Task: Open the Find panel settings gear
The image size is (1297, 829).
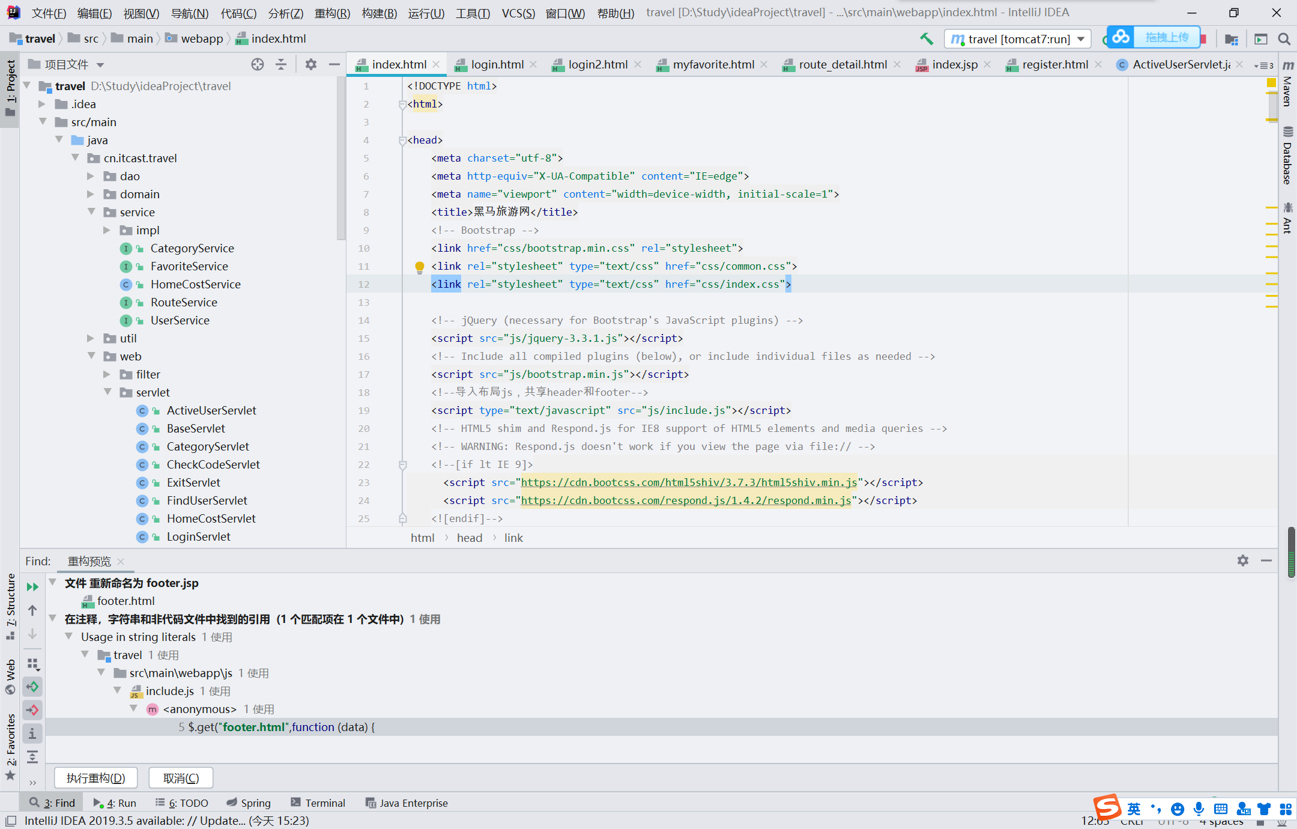Action: 1243,560
